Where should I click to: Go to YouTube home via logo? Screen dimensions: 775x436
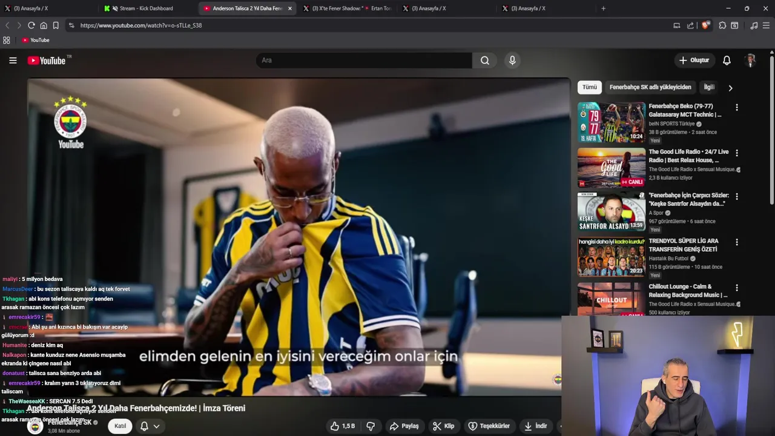(x=47, y=61)
